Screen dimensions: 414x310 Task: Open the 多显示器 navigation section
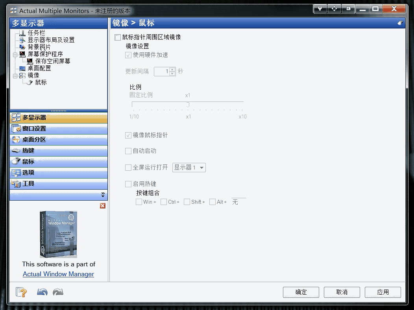(59, 118)
